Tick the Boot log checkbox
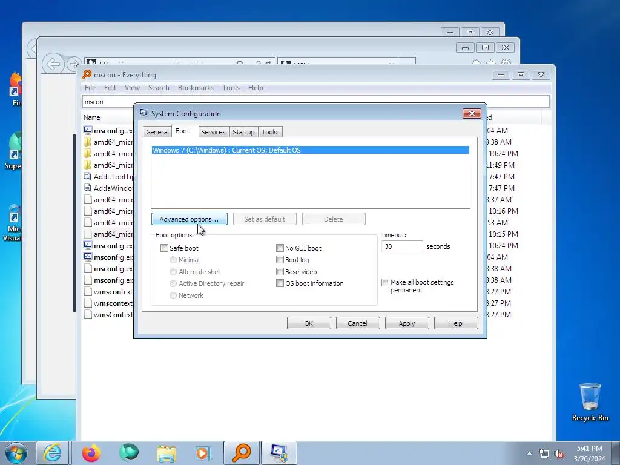Screen dimensions: 620x465 point(280,260)
